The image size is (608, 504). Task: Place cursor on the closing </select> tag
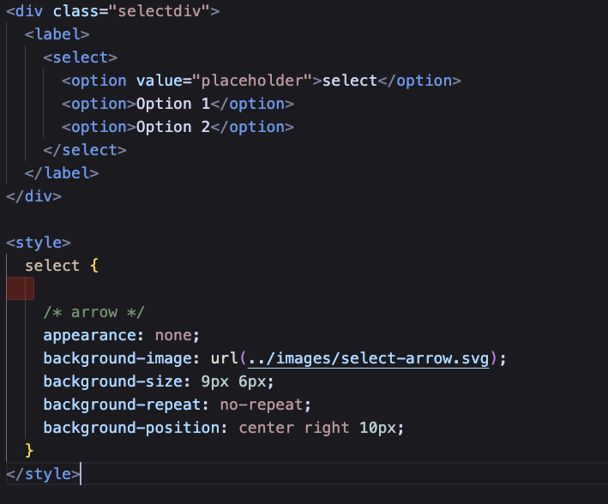coord(85,150)
